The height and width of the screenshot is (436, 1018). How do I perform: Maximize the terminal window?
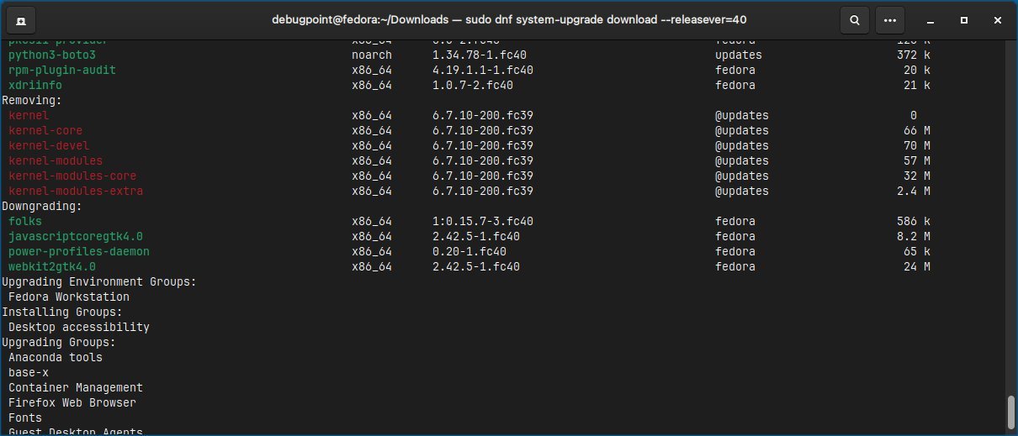tap(964, 19)
